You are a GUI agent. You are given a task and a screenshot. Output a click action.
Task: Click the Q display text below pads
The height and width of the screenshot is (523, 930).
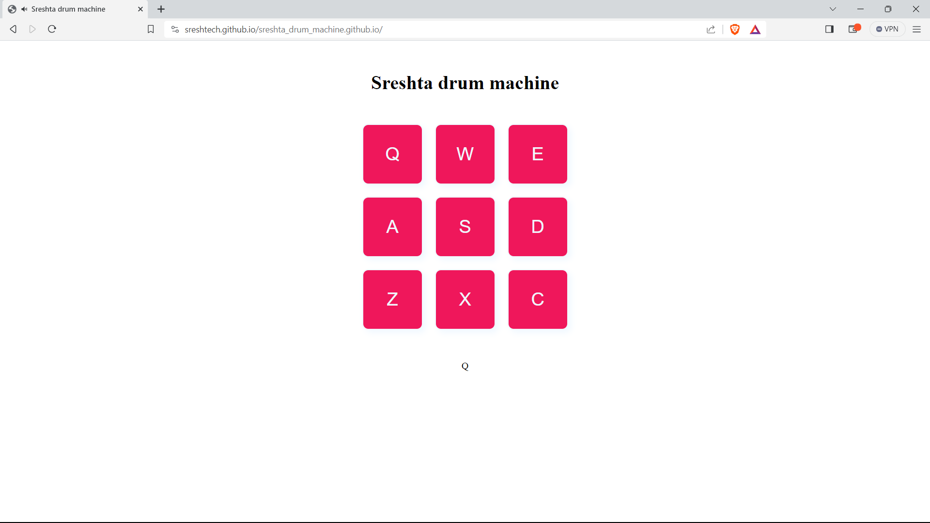pos(465,366)
